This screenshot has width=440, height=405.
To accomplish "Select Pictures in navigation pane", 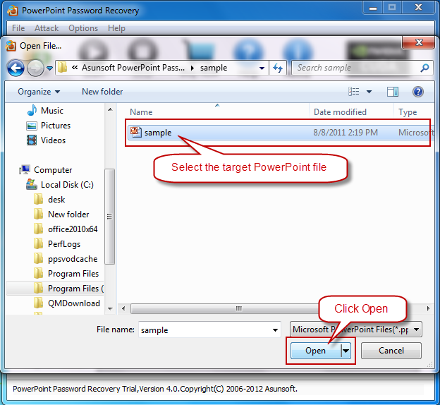I will [56, 126].
